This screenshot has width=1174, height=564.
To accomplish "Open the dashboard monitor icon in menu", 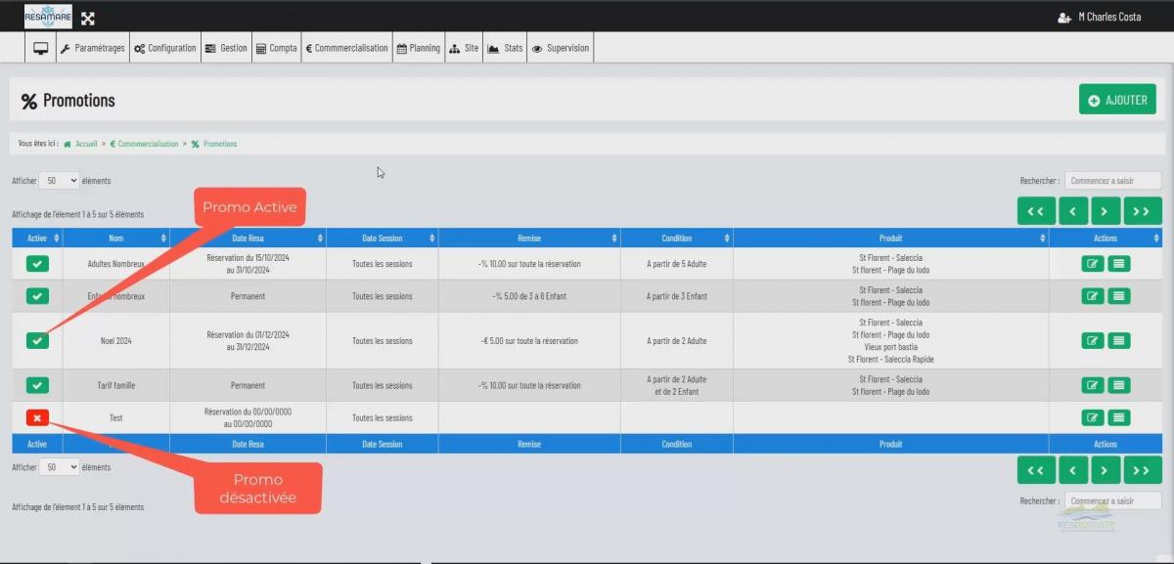I will [41, 48].
